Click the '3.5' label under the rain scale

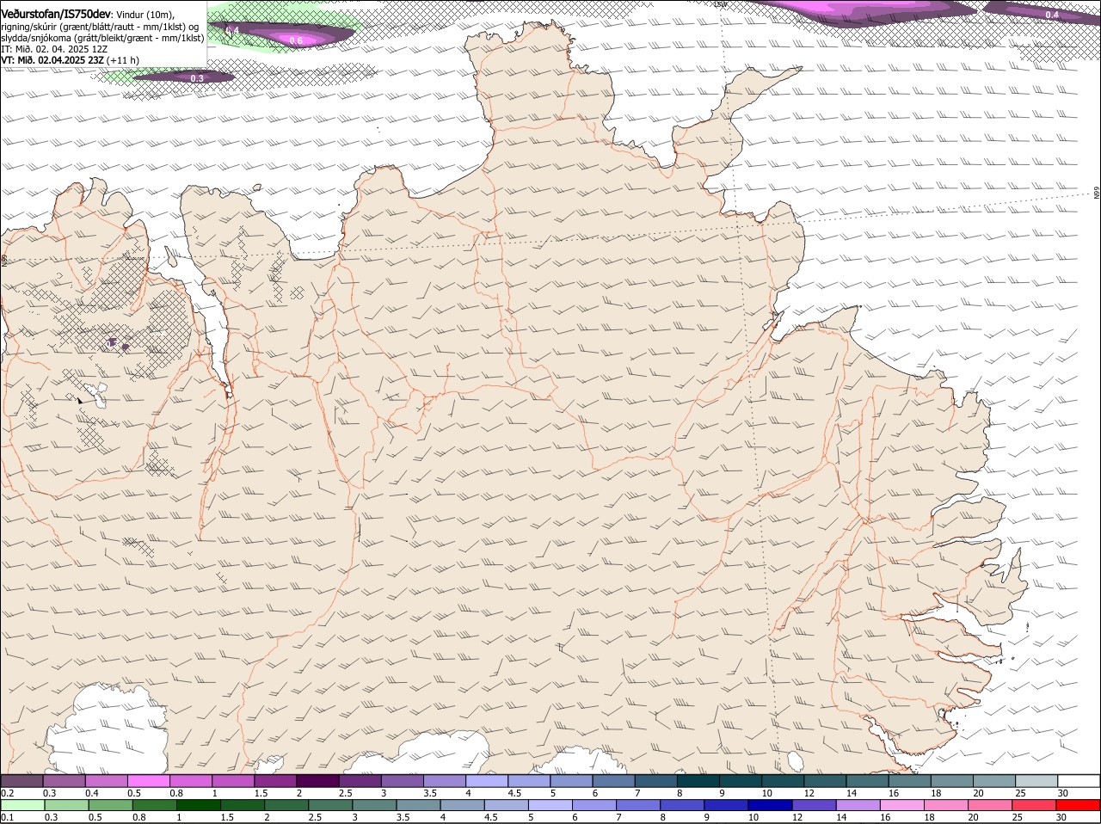click(403, 818)
